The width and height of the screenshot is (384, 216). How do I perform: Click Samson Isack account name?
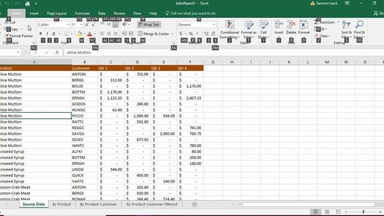click(326, 4)
